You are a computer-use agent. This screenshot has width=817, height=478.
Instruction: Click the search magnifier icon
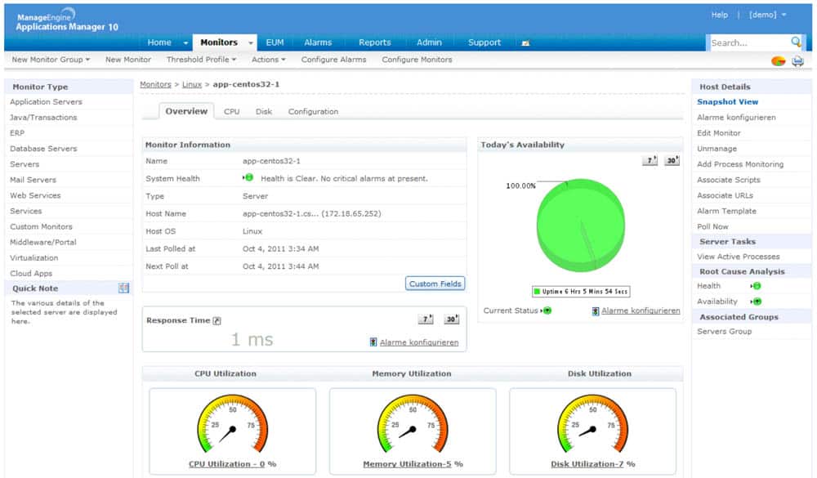[x=796, y=42]
